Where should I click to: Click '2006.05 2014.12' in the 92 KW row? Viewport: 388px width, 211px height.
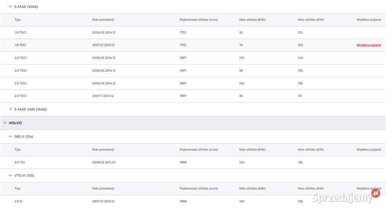(x=104, y=32)
